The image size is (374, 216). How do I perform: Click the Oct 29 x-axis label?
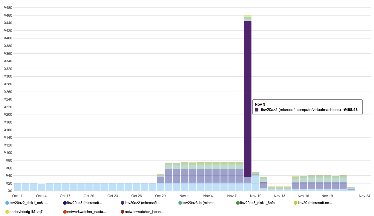coord(160,196)
